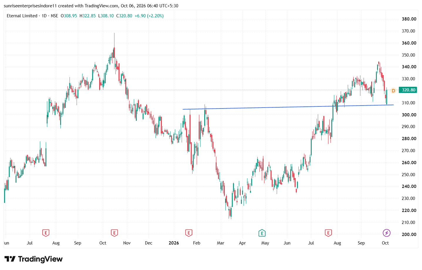Click the green earnings marker near May 2026
This screenshot has height=270, width=422.
coord(262,233)
